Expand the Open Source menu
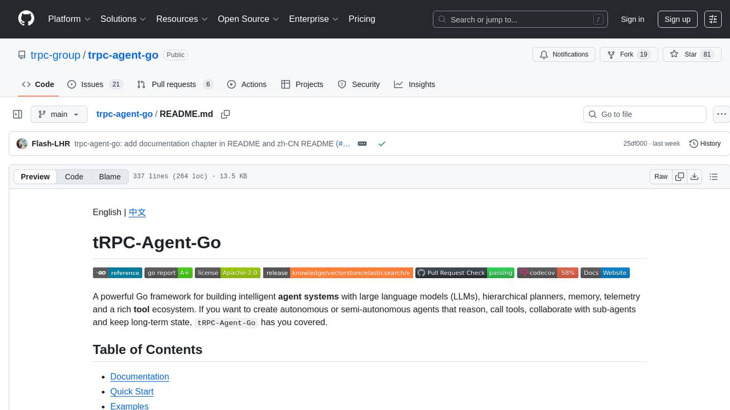Screen dimensions: 730x410 249,19
